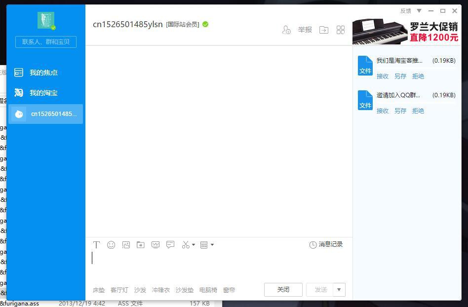Click the screenshot scissors icon
Viewport: 468px width, 307px height.
point(186,245)
